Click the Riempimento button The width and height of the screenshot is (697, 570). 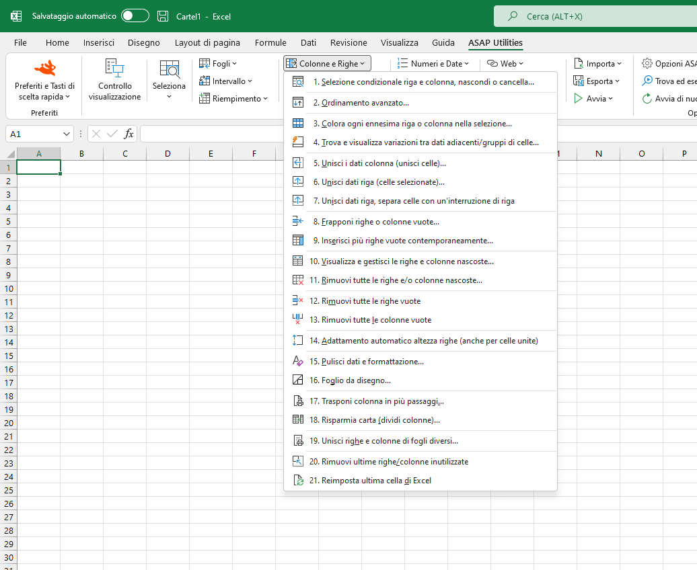pyautogui.click(x=235, y=99)
